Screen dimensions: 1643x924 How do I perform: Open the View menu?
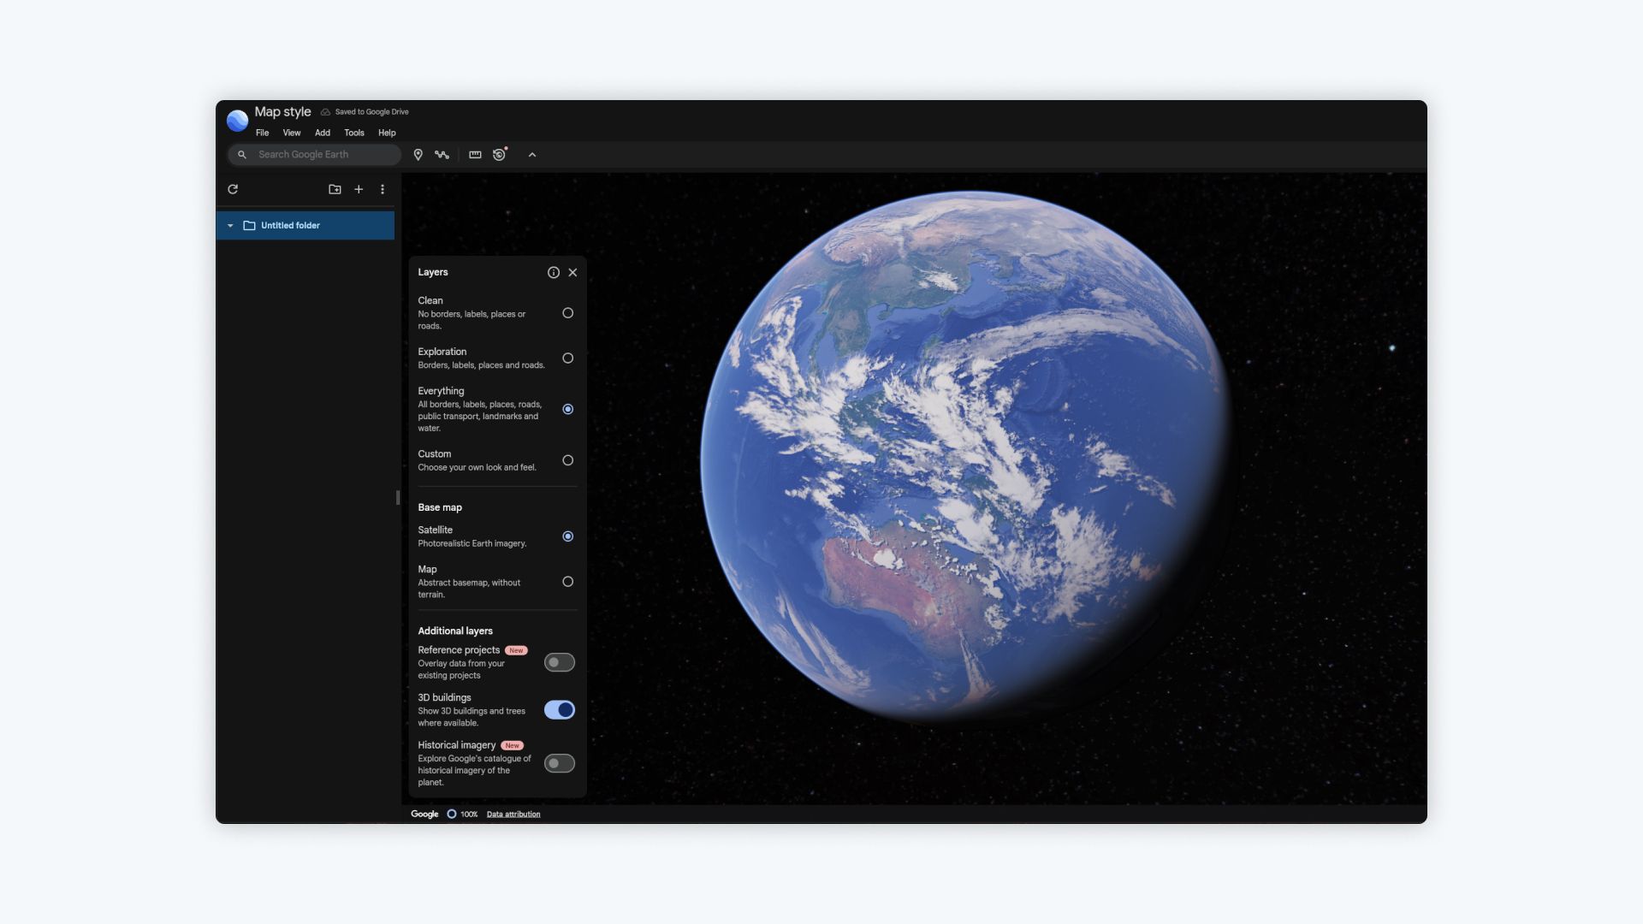pos(292,133)
